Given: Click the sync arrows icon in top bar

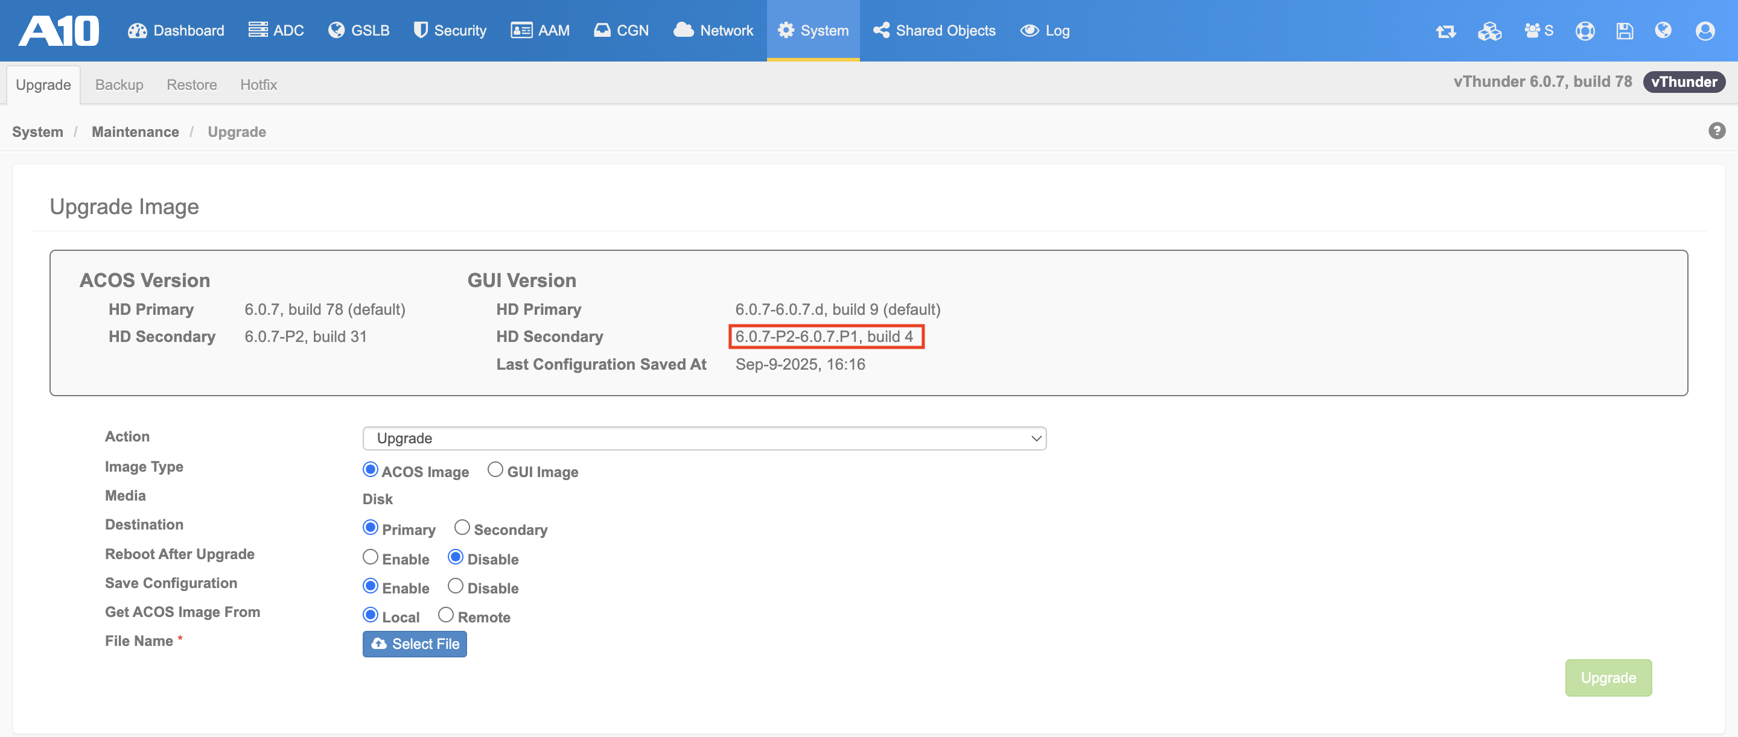Looking at the screenshot, I should pyautogui.click(x=1445, y=31).
